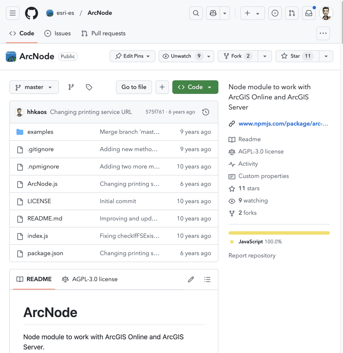Switch to the Code tab
Viewport: 343px width, 353px height.
click(x=22, y=33)
